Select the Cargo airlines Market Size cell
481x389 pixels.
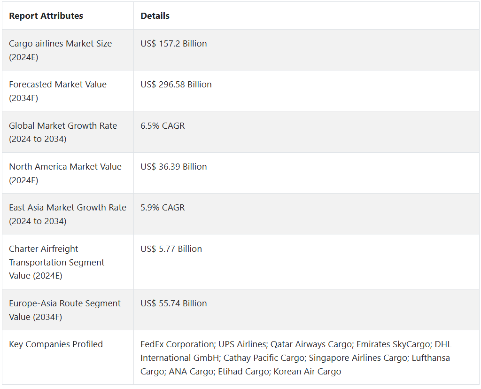(x=61, y=50)
